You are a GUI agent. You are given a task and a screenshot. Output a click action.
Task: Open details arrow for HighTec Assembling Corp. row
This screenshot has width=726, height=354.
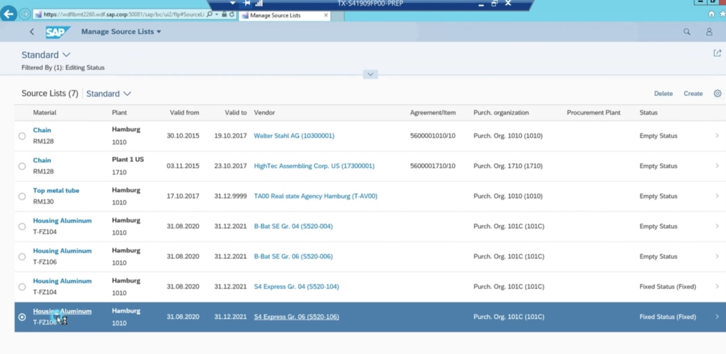point(717,166)
